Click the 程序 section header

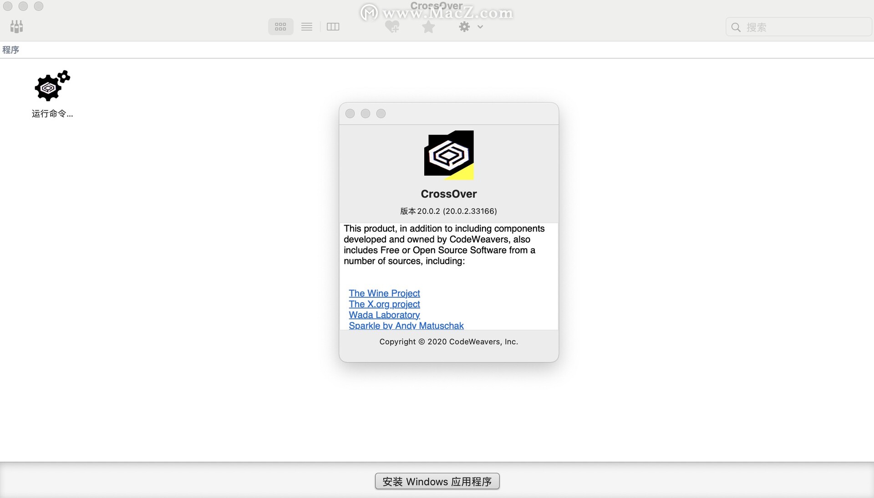(x=10, y=50)
